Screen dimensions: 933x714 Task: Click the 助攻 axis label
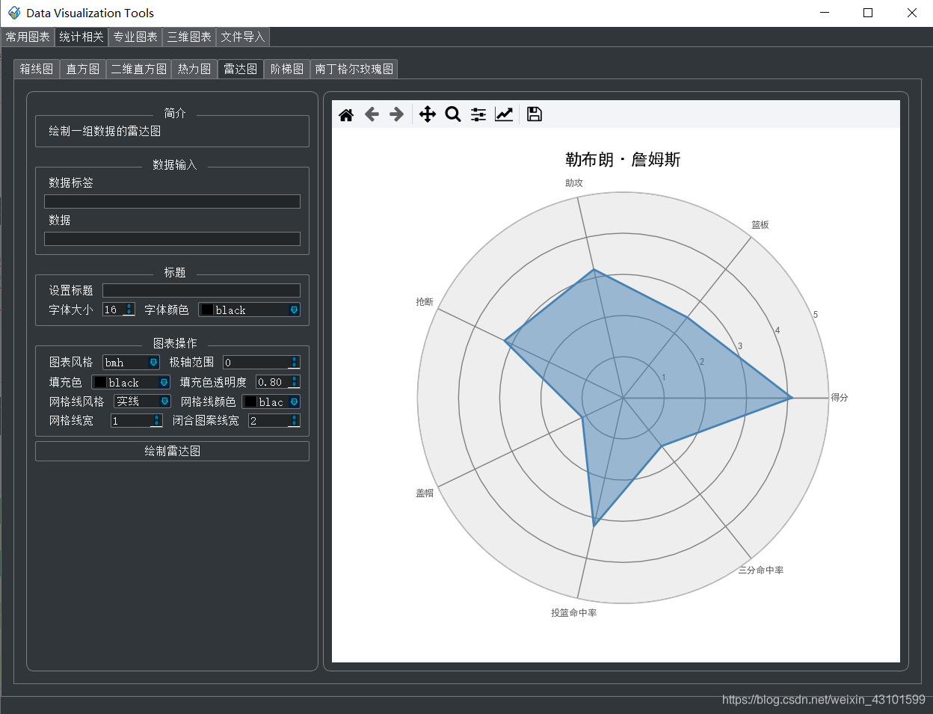[x=574, y=182]
